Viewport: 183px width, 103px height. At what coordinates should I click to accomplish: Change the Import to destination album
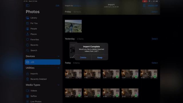77,6
